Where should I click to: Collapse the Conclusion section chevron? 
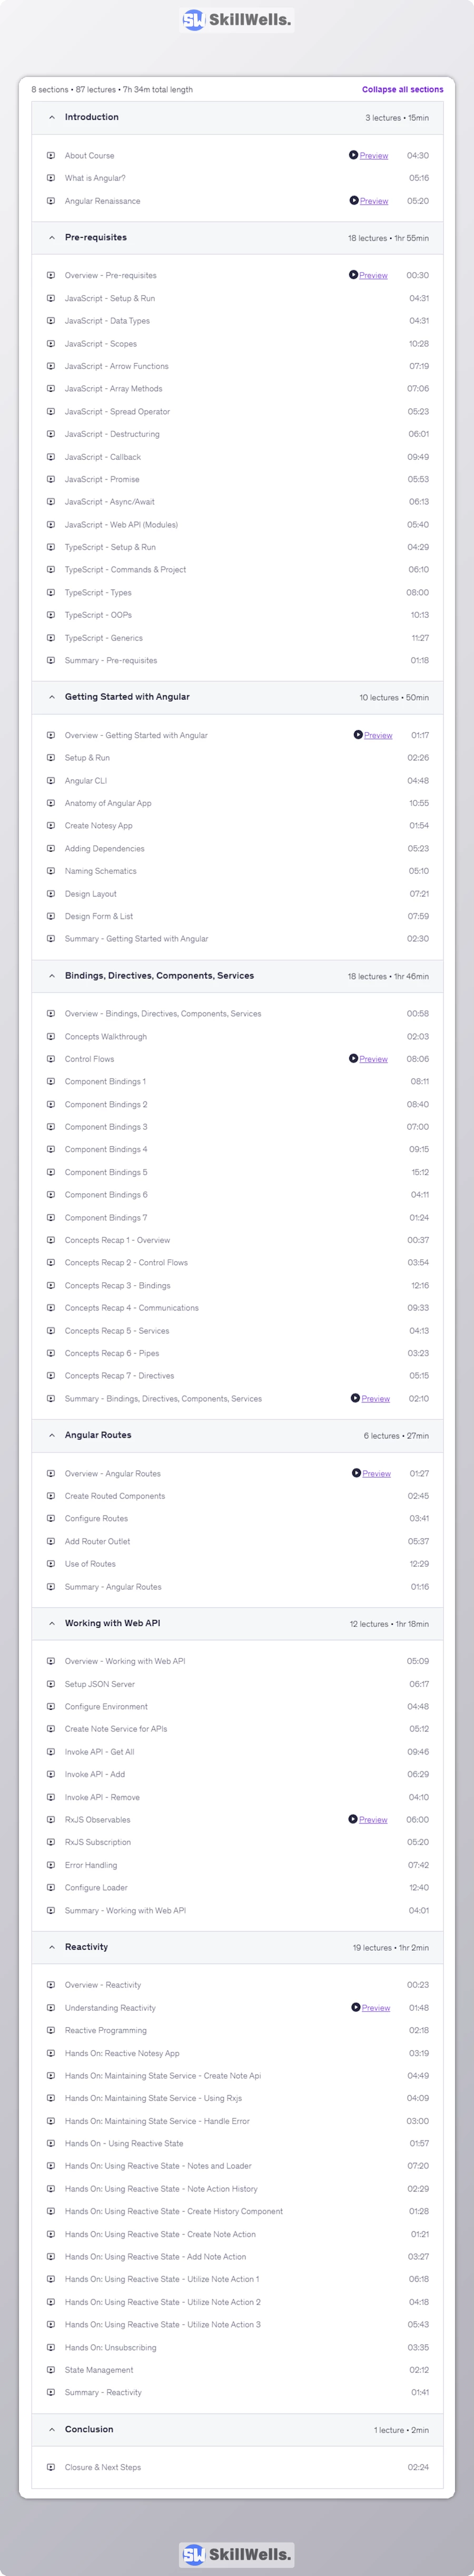tap(52, 2429)
